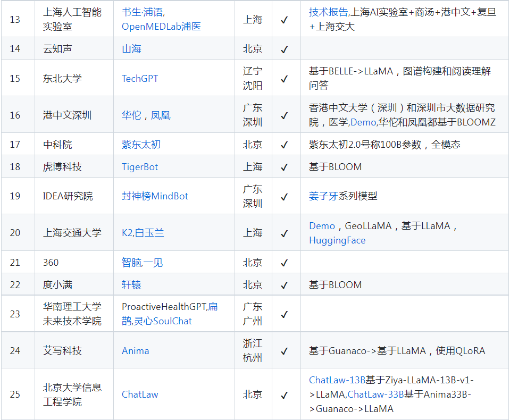The width and height of the screenshot is (510, 420).
Task: Open the ChatLaw link in the model column
Action: click(x=140, y=394)
